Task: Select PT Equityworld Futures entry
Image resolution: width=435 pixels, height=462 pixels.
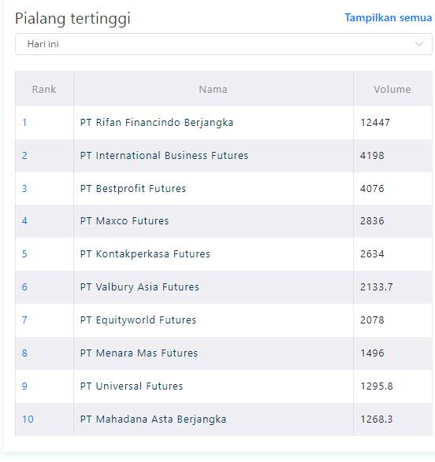Action: click(138, 320)
